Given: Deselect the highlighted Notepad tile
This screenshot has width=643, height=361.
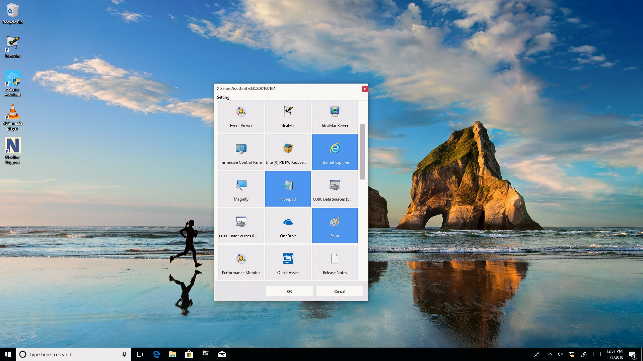Looking at the screenshot, I should point(288,189).
